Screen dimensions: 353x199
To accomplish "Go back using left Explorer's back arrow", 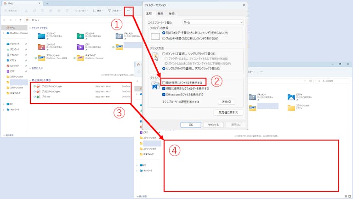I will coord(4,20).
